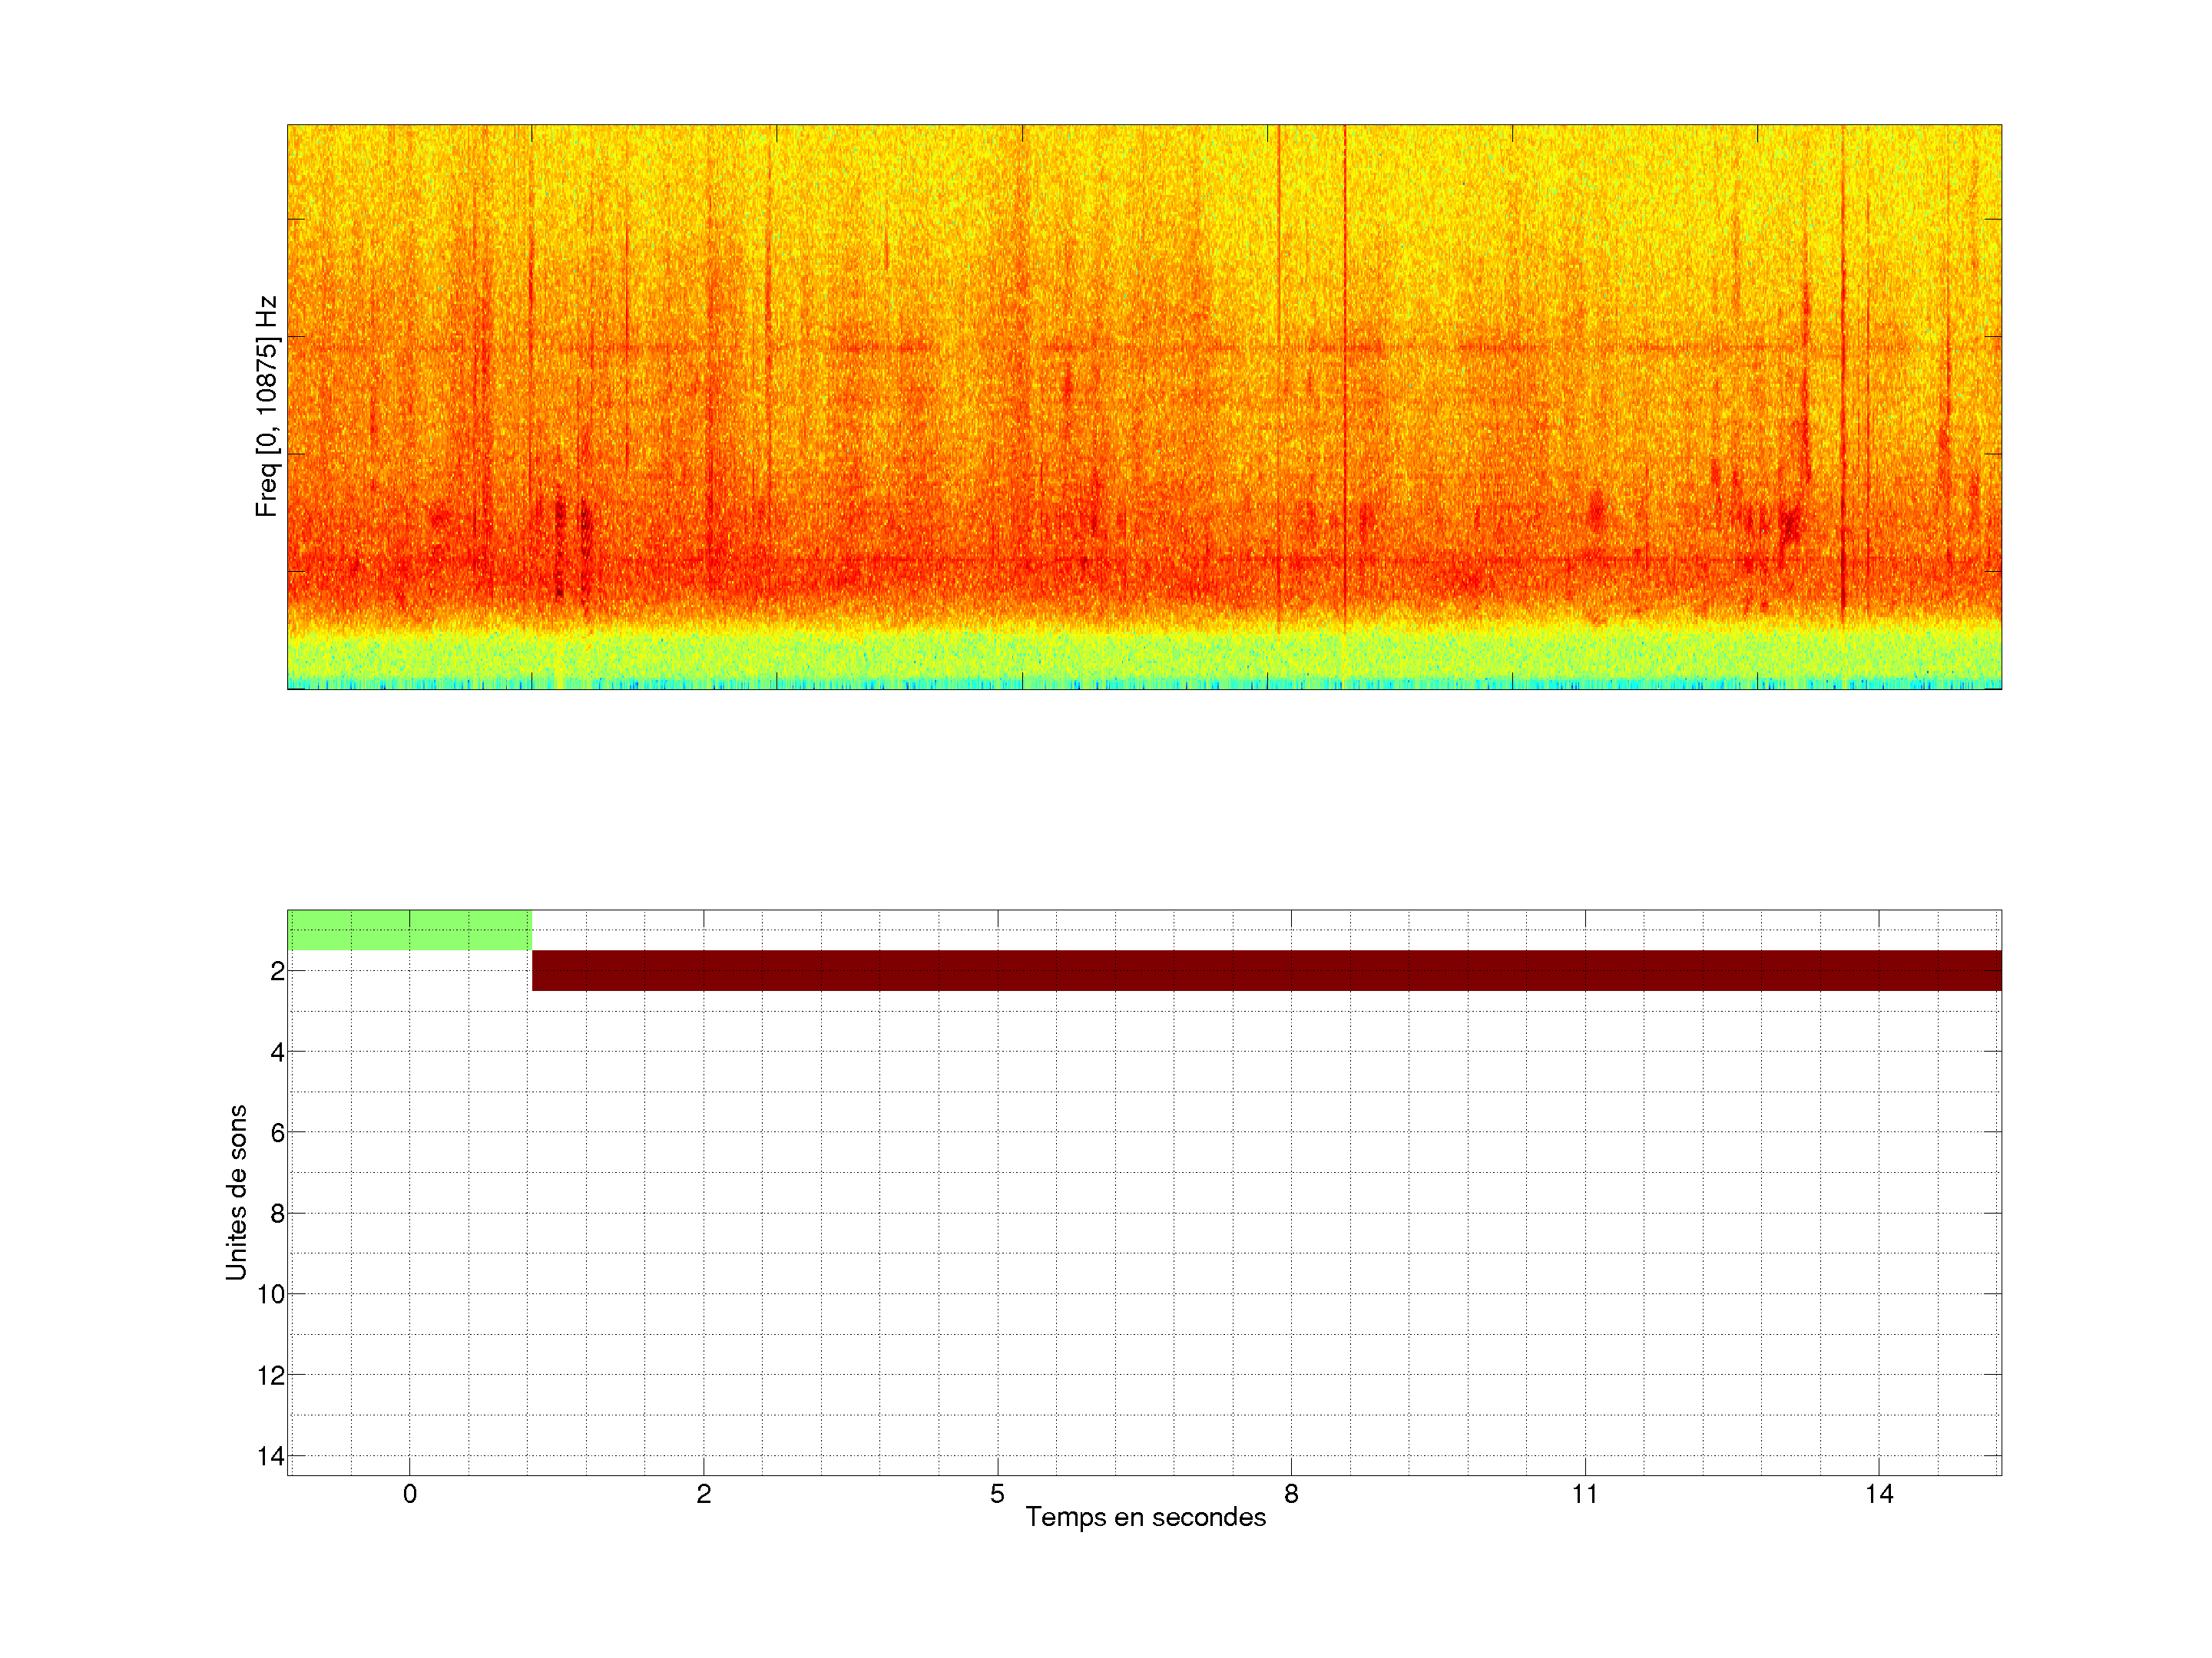Image resolution: width=2212 pixels, height=1658 pixels.
Task: Click y-axis tick label 10 of lower plot
Action: 271,1294
